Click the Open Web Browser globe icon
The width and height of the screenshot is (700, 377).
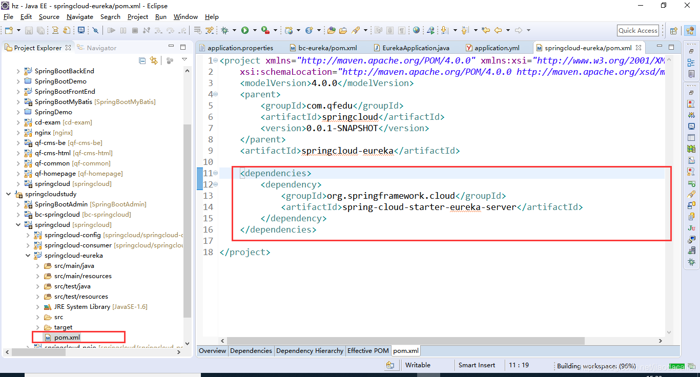(x=416, y=30)
